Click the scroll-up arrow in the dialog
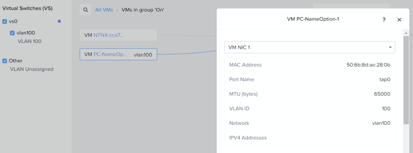The image size is (413, 153). [x=406, y=33]
